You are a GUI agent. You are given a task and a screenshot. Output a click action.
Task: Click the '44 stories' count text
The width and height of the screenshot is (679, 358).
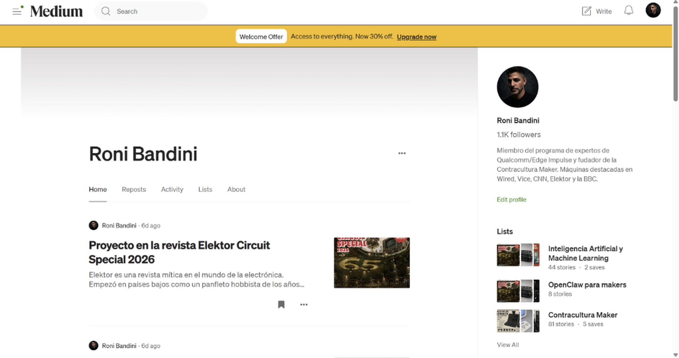point(562,267)
